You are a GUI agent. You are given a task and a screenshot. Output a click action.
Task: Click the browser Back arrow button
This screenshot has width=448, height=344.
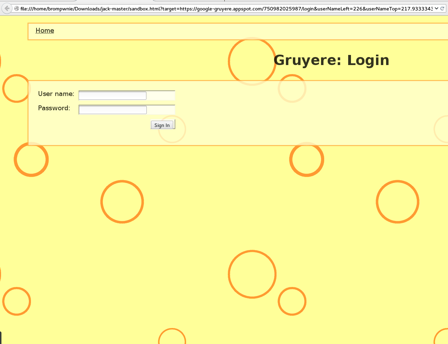(7, 8)
